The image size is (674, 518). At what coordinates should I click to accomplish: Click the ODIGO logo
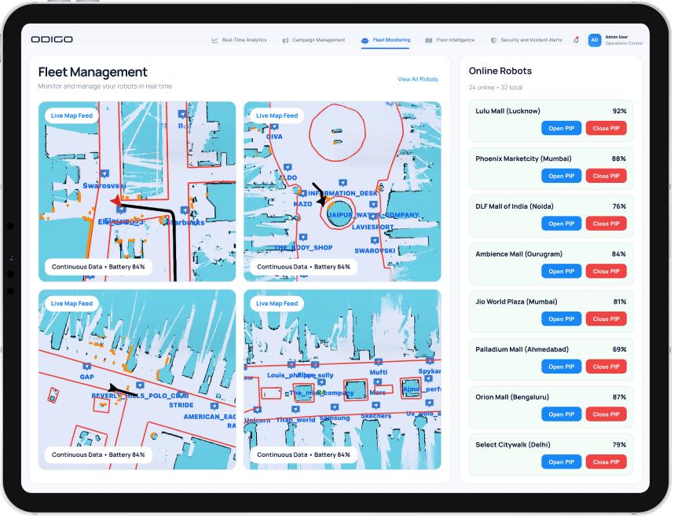click(x=52, y=39)
